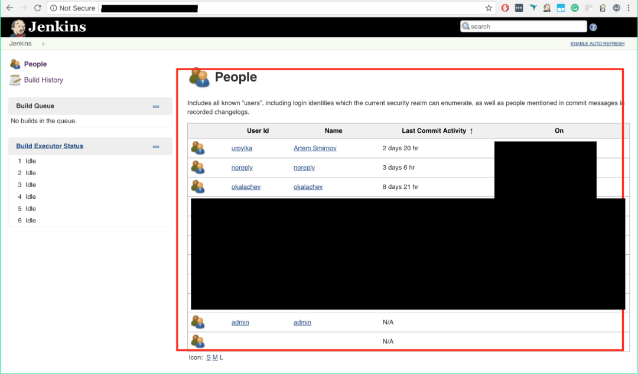
Task: Collapse the Build Executor Status panel
Action: coord(156,147)
